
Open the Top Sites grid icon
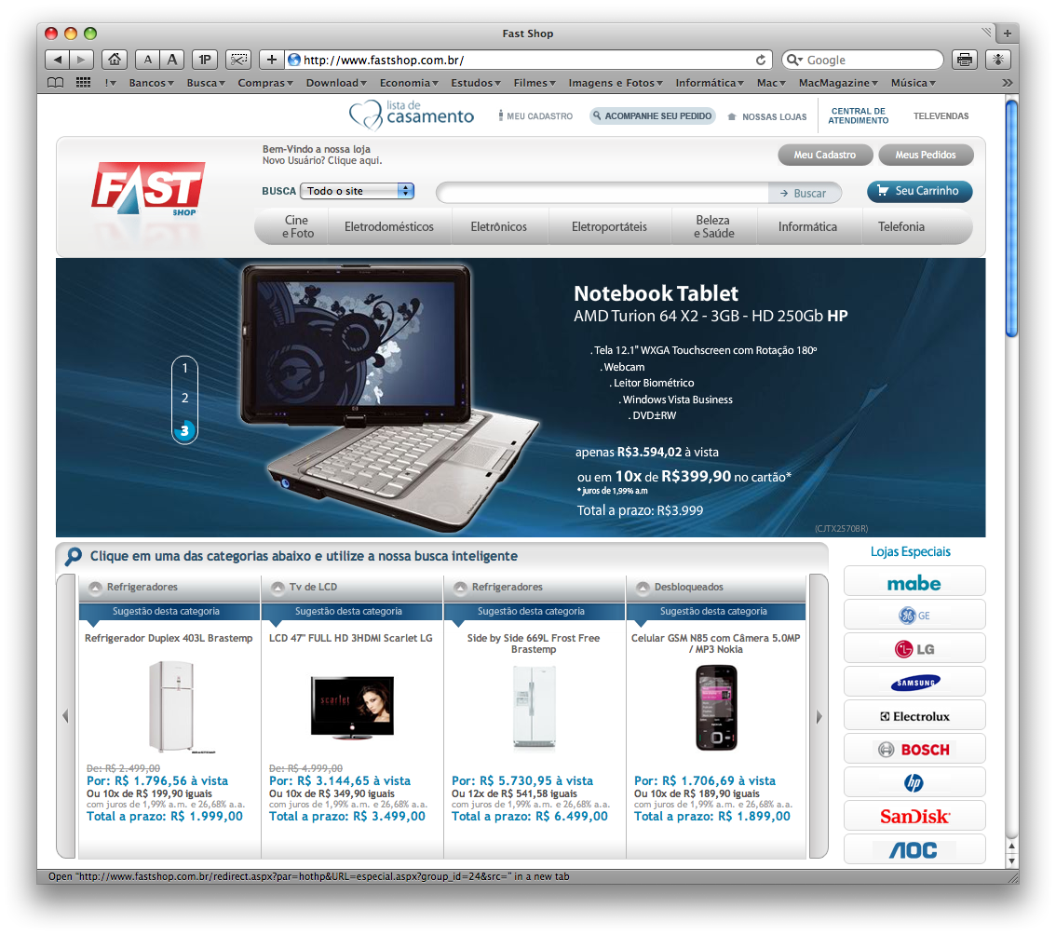(83, 83)
